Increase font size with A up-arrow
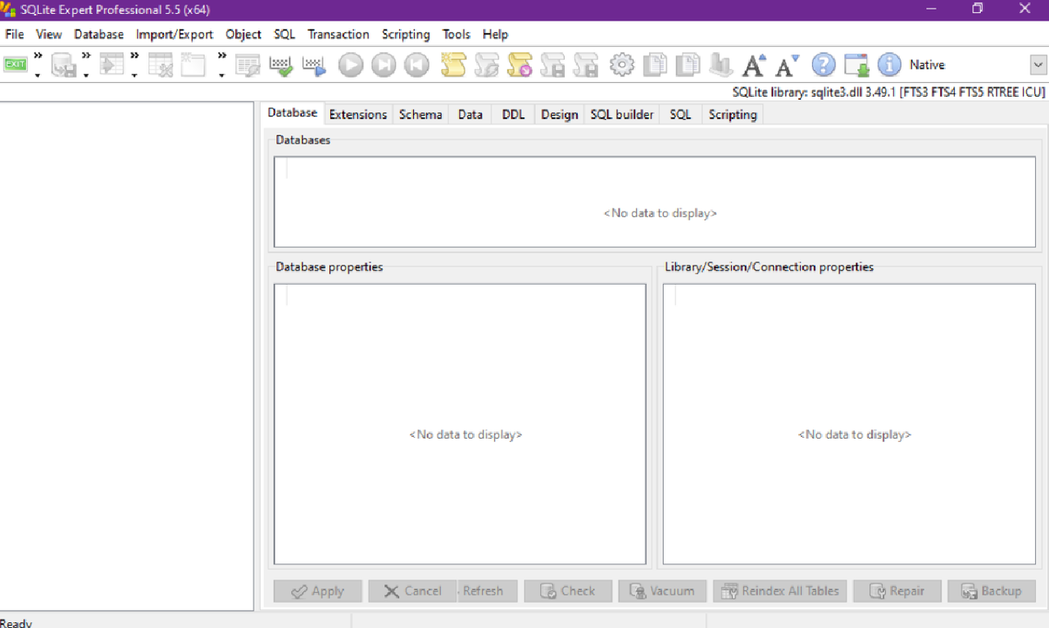 coord(754,65)
